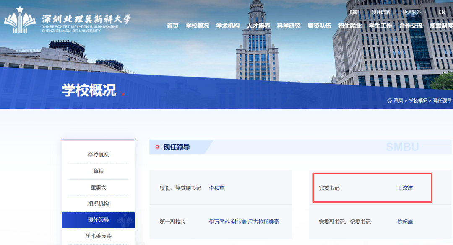Open 招生就业 navigation item
453x245 pixels.
pyautogui.click(x=350, y=26)
